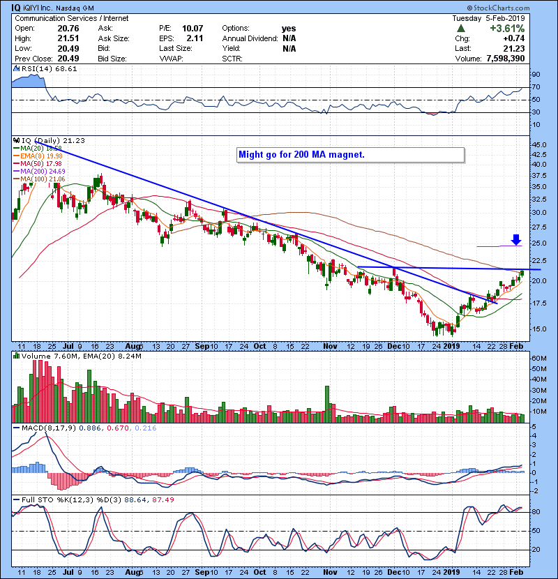The image size is (558, 579).
Task: Click the Chg value +0.74
Action: coord(513,38)
